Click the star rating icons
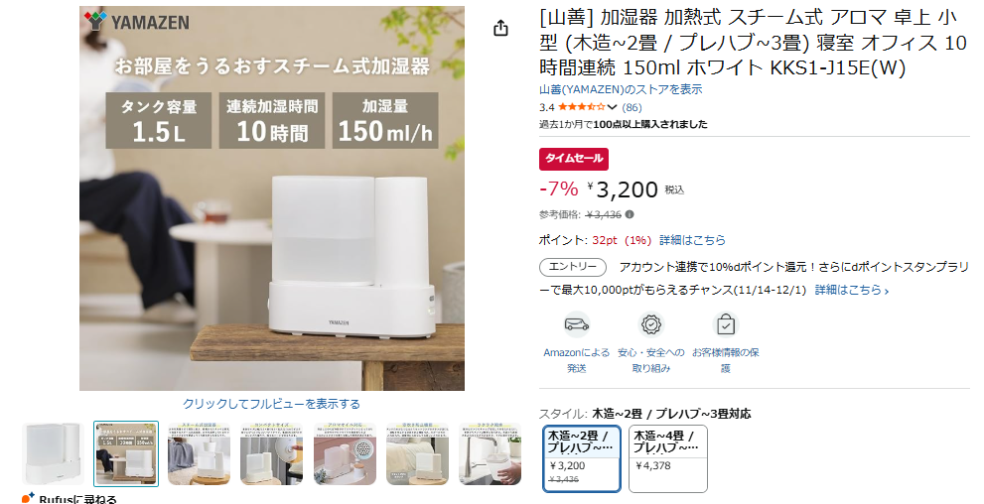Viewport: 984px width, 504px height. pos(582,107)
